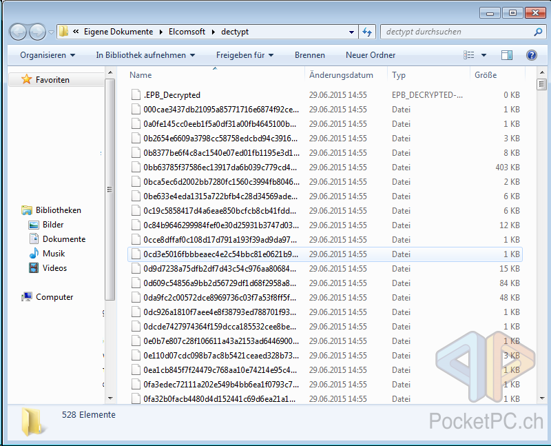Select file 0bca5ec6d2002bb7280fc1560c3994fb8046…

click(x=325, y=182)
